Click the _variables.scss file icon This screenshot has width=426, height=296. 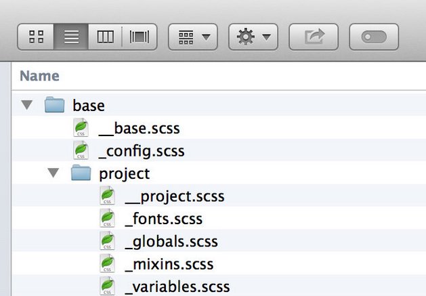[107, 286]
